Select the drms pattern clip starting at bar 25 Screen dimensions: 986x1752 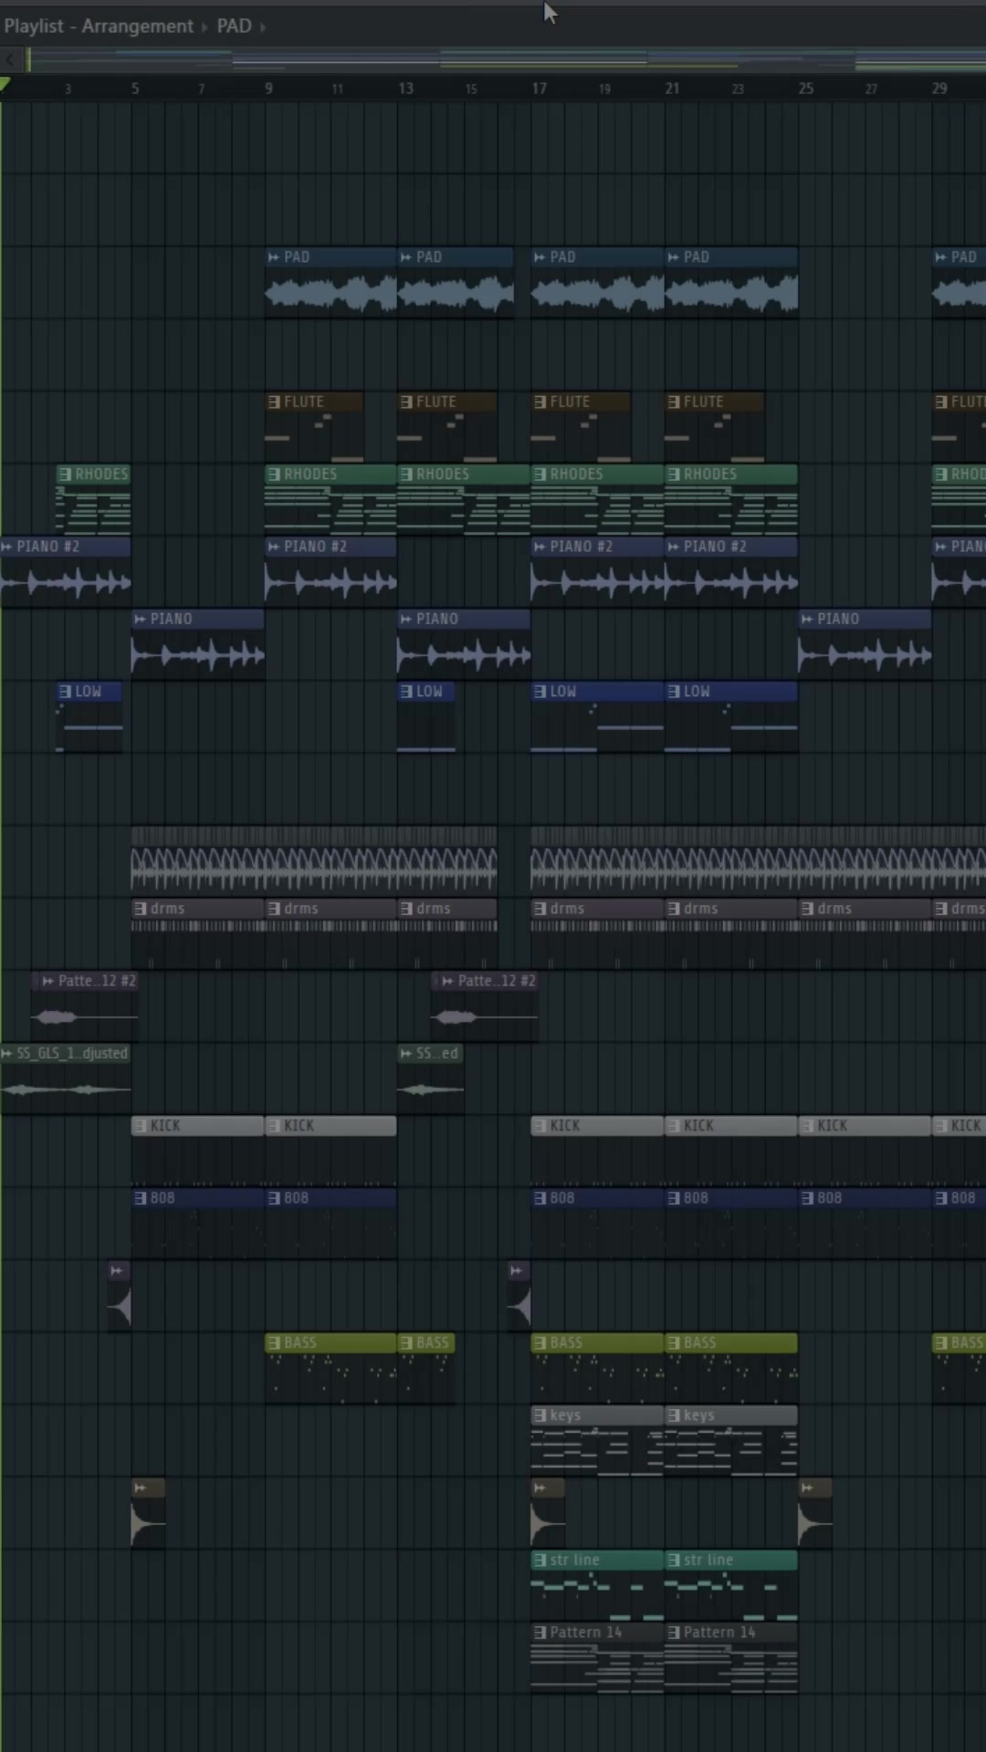[x=865, y=933]
